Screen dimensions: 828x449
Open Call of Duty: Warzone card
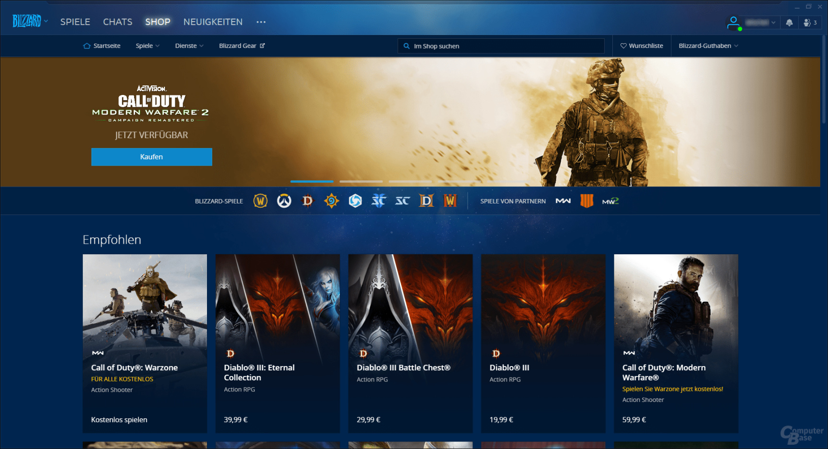145,343
